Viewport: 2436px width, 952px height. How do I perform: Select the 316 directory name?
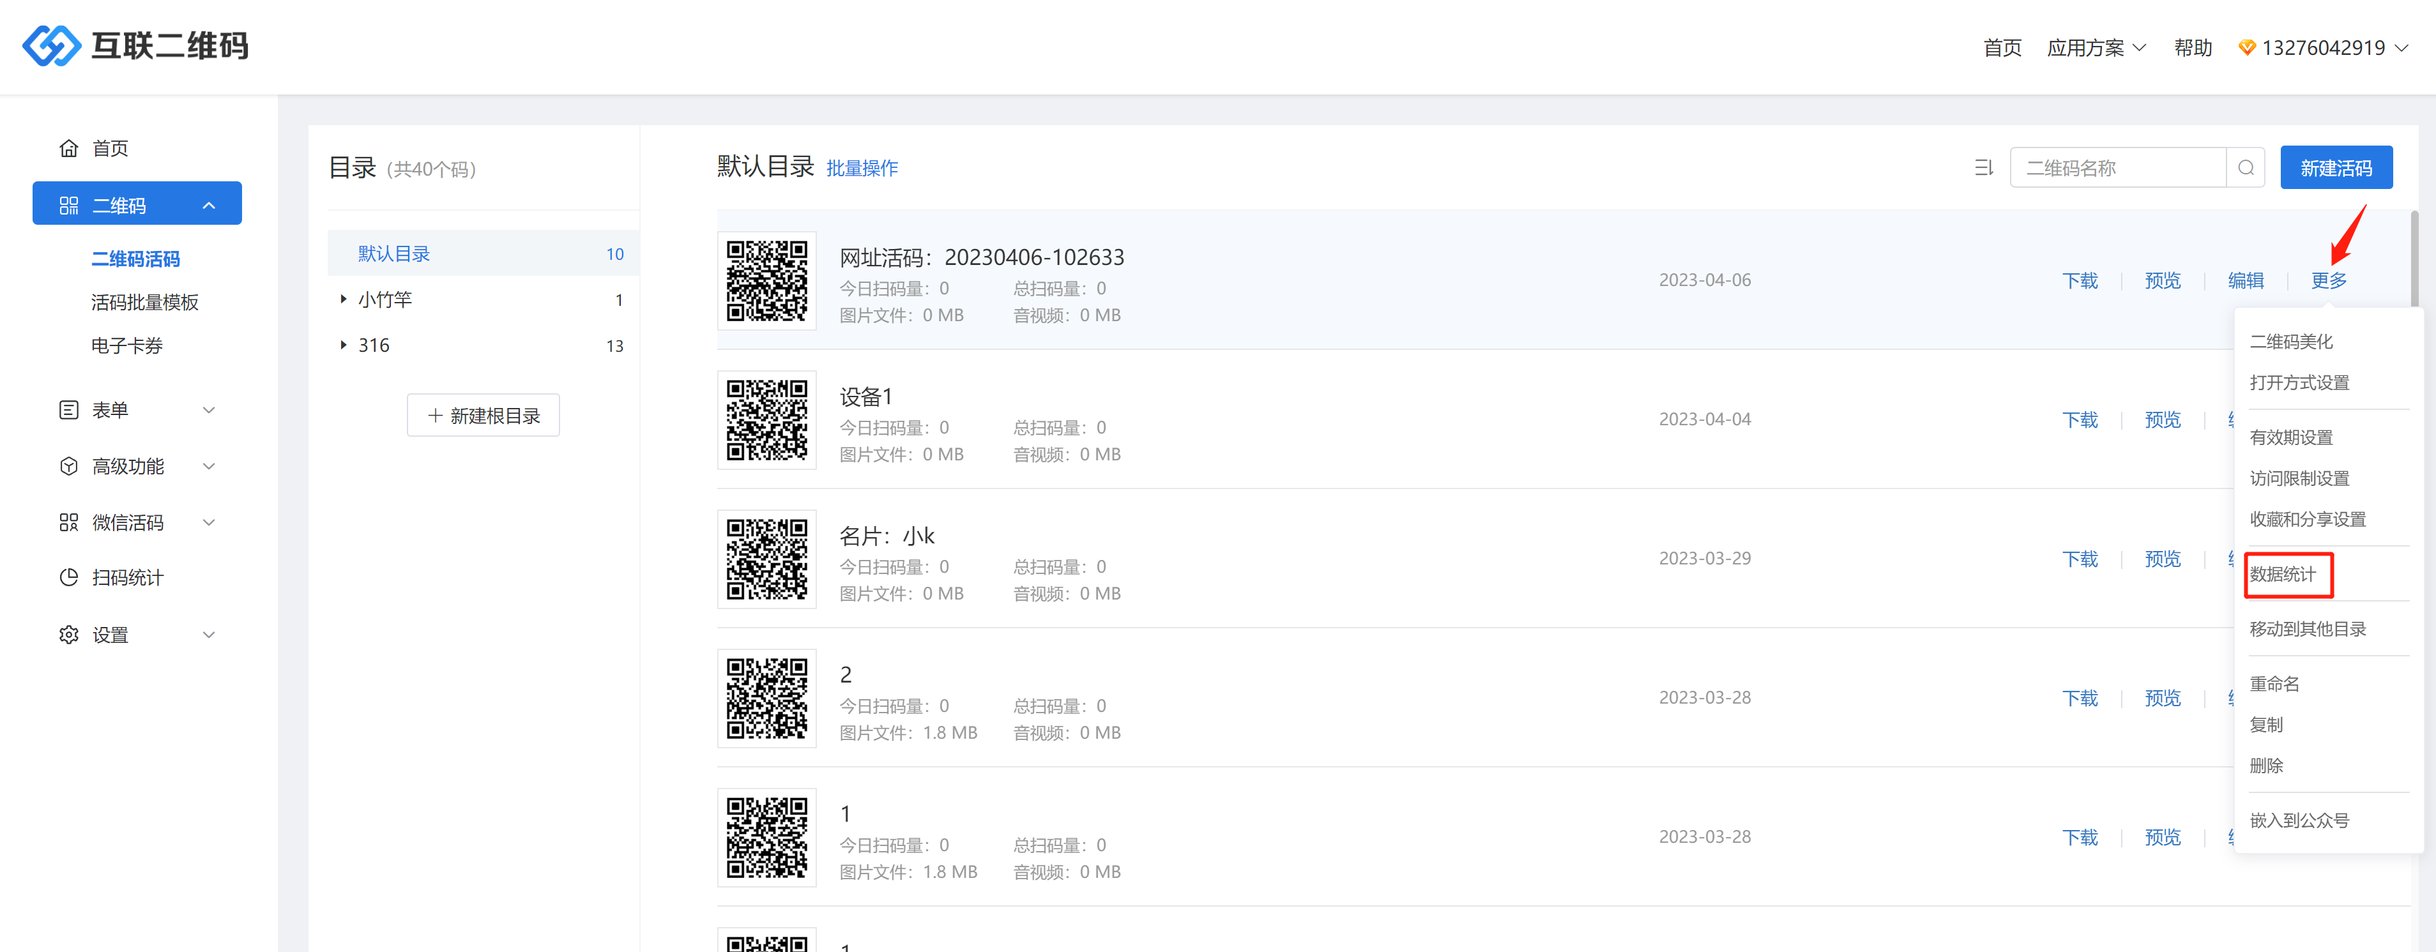[374, 345]
